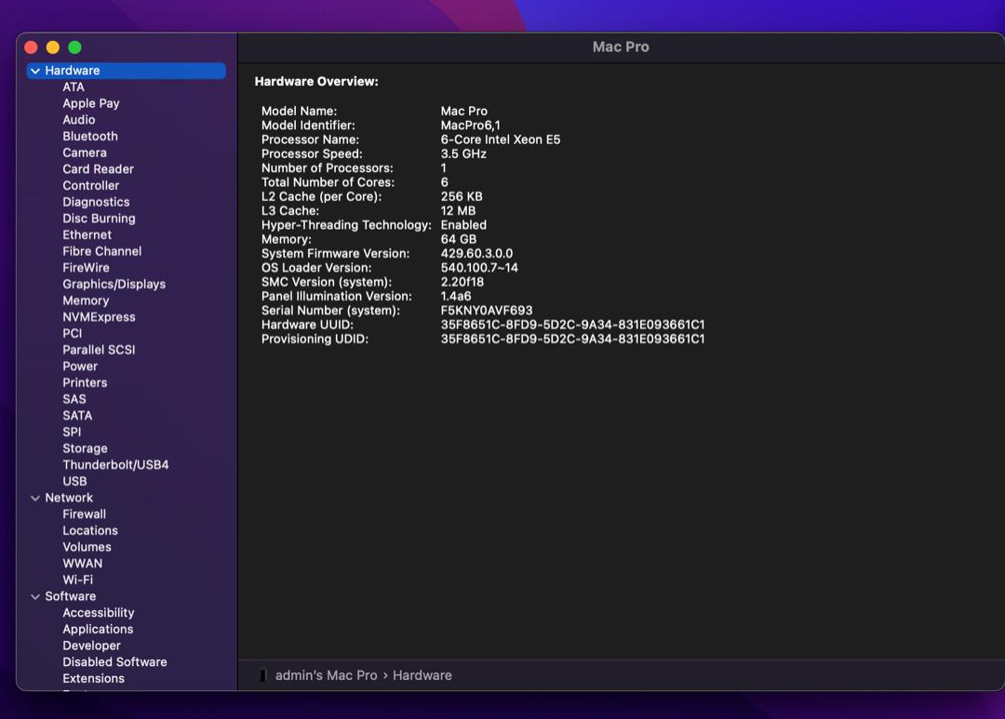Click the 3.5 GHz processor speed
Screen dimensions: 1005x719
point(463,153)
